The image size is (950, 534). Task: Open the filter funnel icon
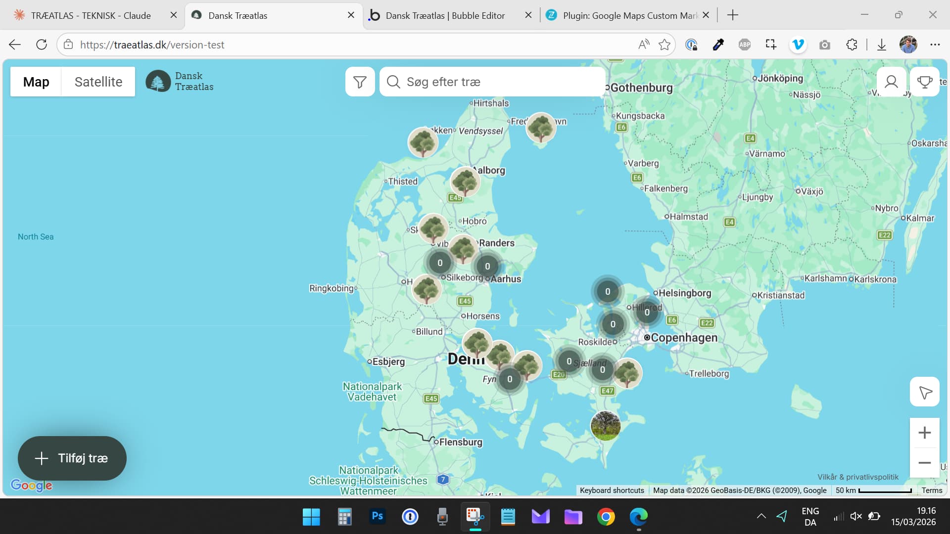(360, 82)
